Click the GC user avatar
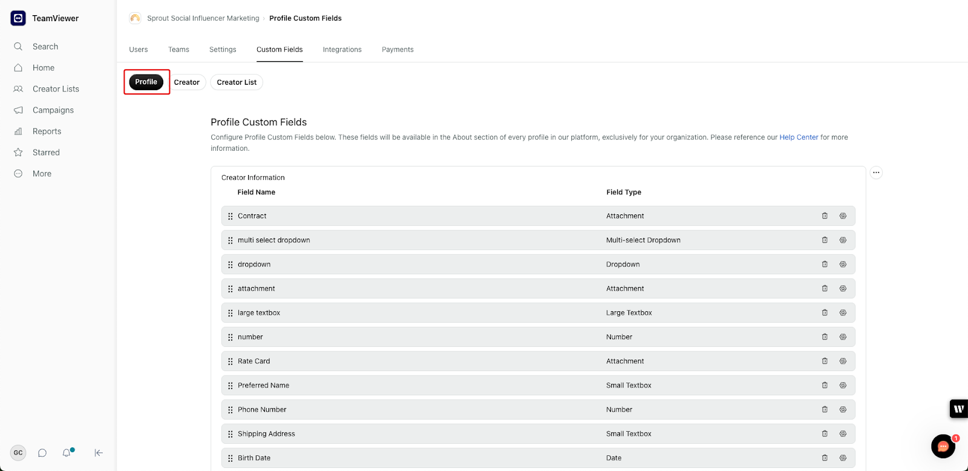This screenshot has height=471, width=968. click(18, 453)
